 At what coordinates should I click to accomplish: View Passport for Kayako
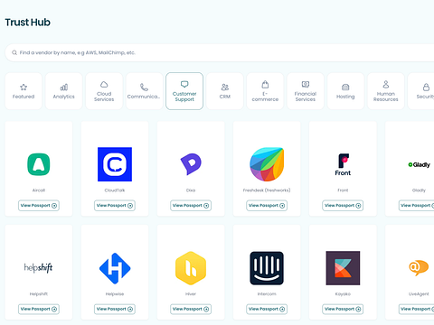pyautogui.click(x=343, y=309)
